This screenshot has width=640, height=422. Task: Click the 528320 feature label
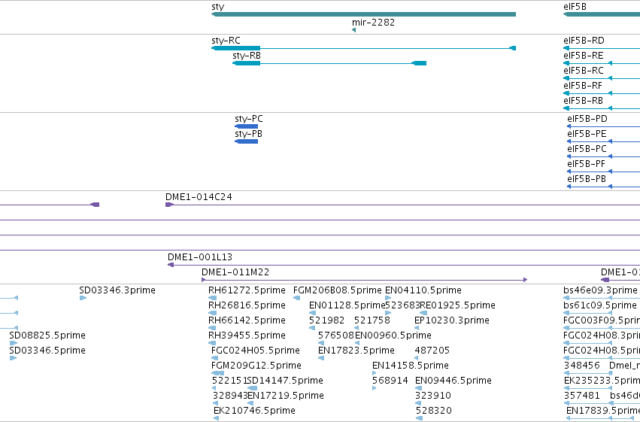[x=434, y=411]
